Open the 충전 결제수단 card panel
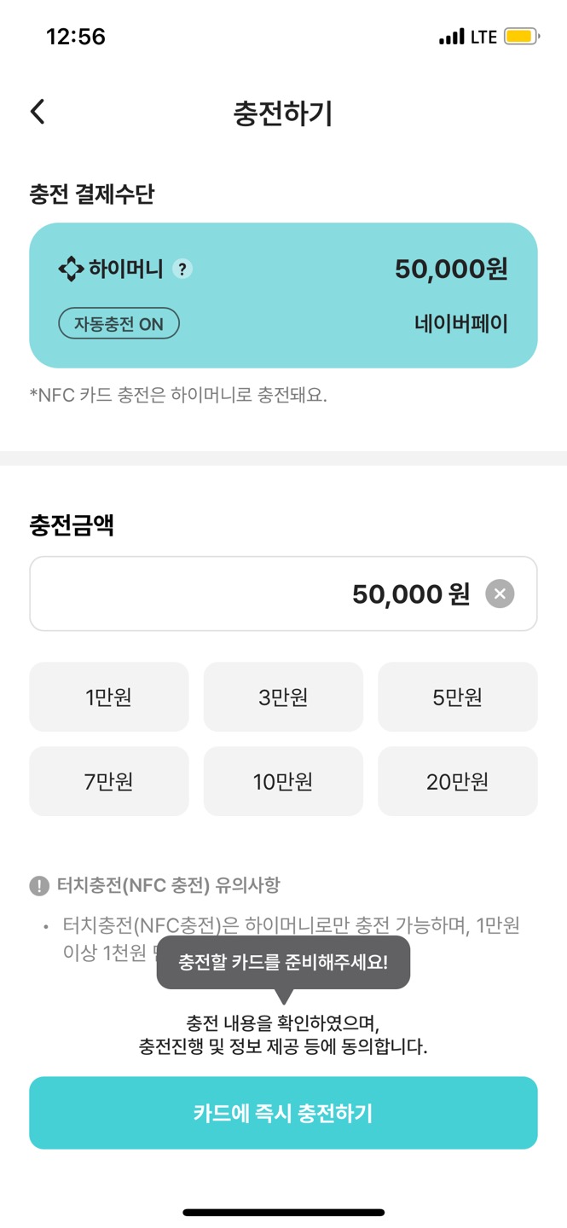Image resolution: width=567 pixels, height=1228 pixels. point(283,293)
